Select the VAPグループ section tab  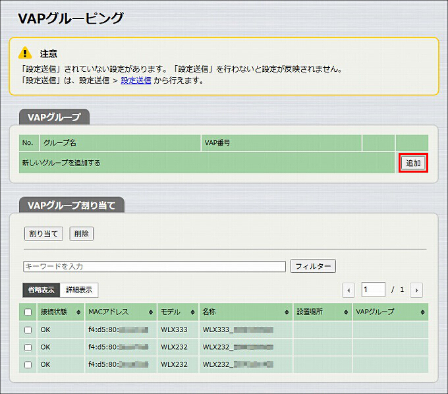pyautogui.click(x=54, y=117)
